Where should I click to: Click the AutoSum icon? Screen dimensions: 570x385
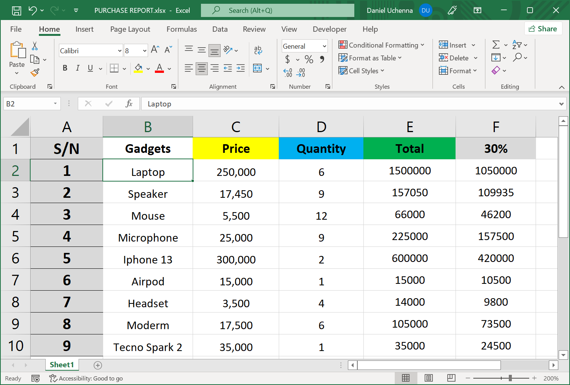pos(496,45)
